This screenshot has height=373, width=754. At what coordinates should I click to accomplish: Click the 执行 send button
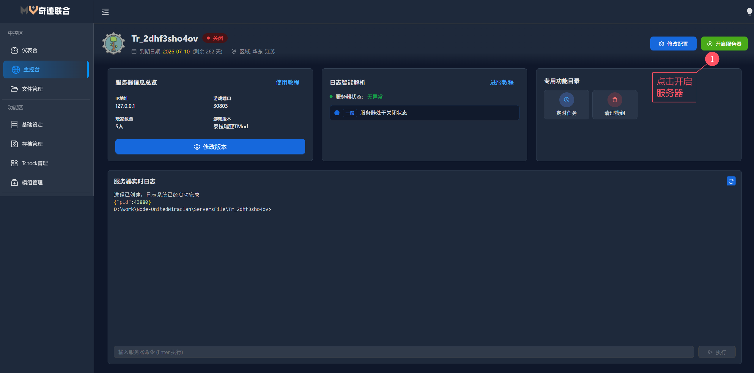(717, 352)
